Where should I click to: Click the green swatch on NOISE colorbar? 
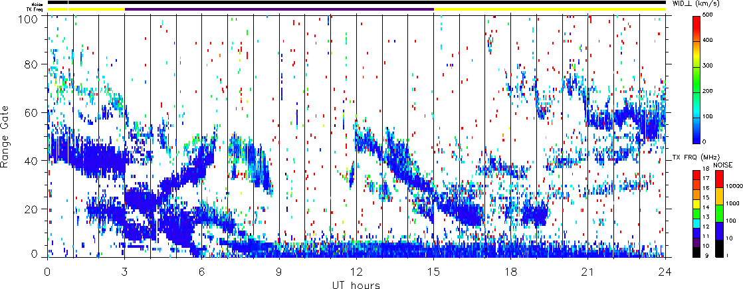[x=719, y=213]
